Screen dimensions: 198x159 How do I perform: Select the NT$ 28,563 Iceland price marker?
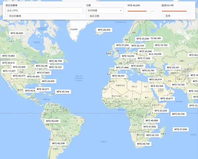click(104, 30)
